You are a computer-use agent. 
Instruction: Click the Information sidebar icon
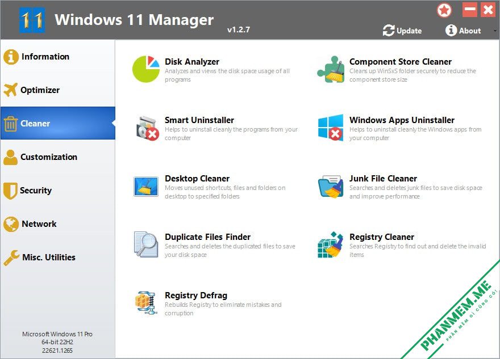pyautogui.click(x=11, y=57)
